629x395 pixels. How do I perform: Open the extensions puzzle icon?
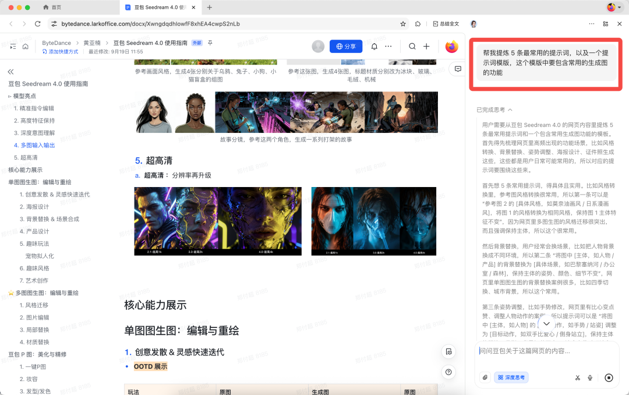(x=418, y=24)
